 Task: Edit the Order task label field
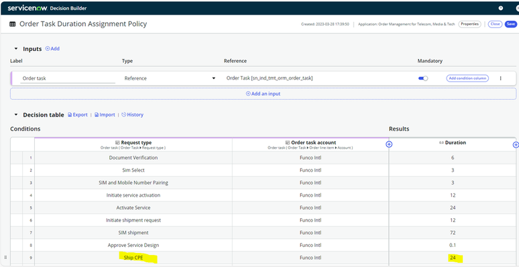coord(68,79)
